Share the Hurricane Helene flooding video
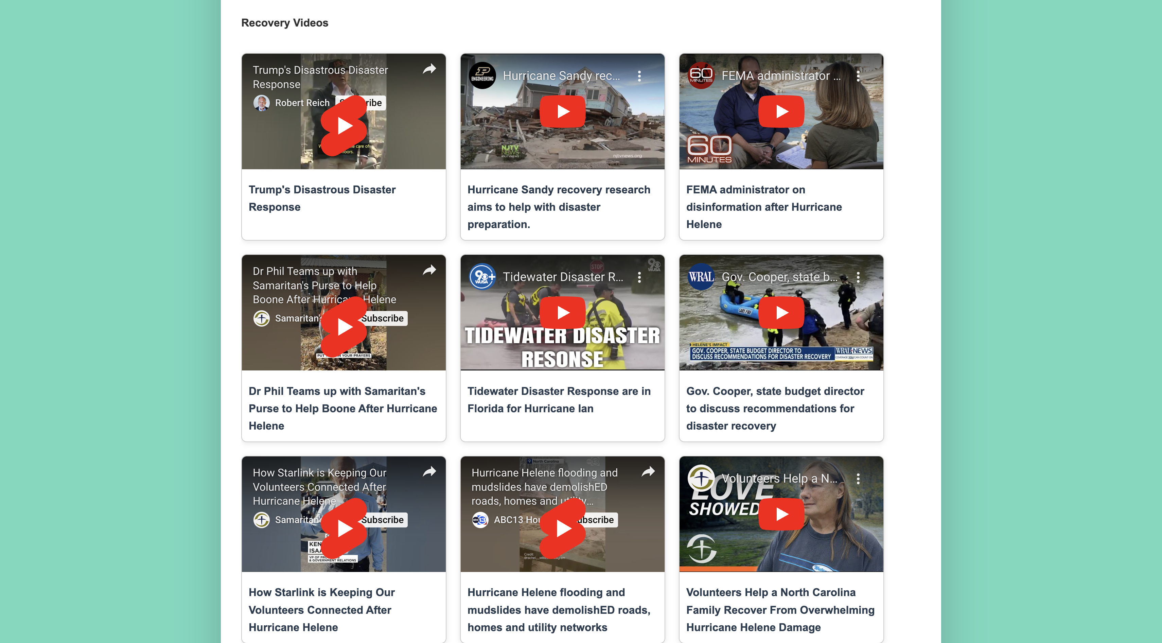The image size is (1162, 643). pyautogui.click(x=648, y=471)
